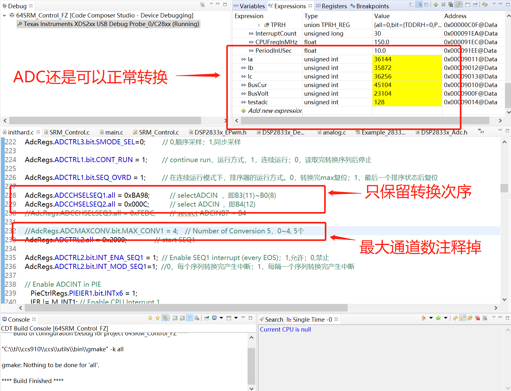Select the testadc expression name
The width and height of the screenshot is (511, 391).
[258, 102]
